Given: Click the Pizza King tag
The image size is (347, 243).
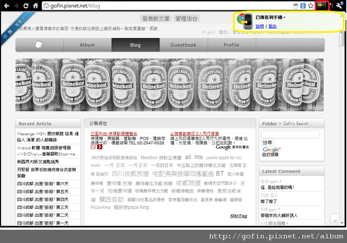Looking at the screenshot, I should (101, 207).
